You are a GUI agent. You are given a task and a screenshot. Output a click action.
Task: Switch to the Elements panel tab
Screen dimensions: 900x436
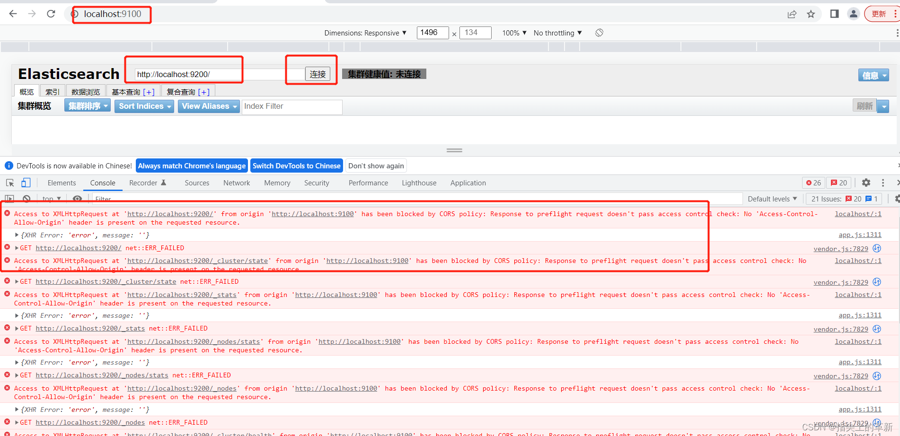(x=62, y=183)
